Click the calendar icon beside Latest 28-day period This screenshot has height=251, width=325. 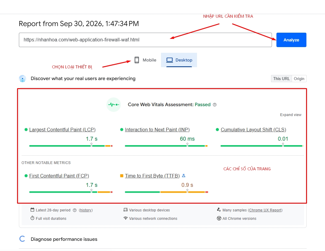click(32, 210)
